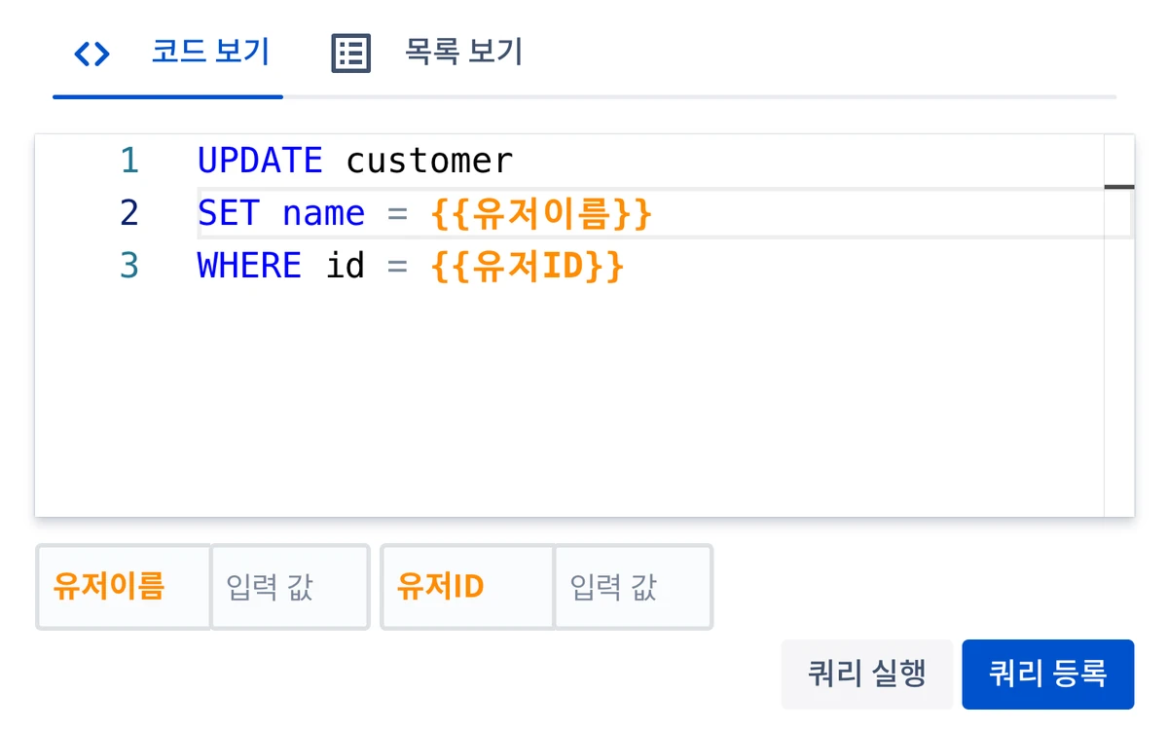This screenshot has height=730, width=1168.
Task: Click the {{유저이름}} placeholder in code
Action: coord(540,213)
